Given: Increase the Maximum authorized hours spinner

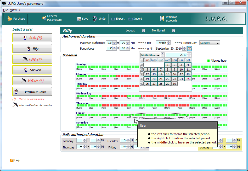Looking at the screenshot, I should [114, 42].
